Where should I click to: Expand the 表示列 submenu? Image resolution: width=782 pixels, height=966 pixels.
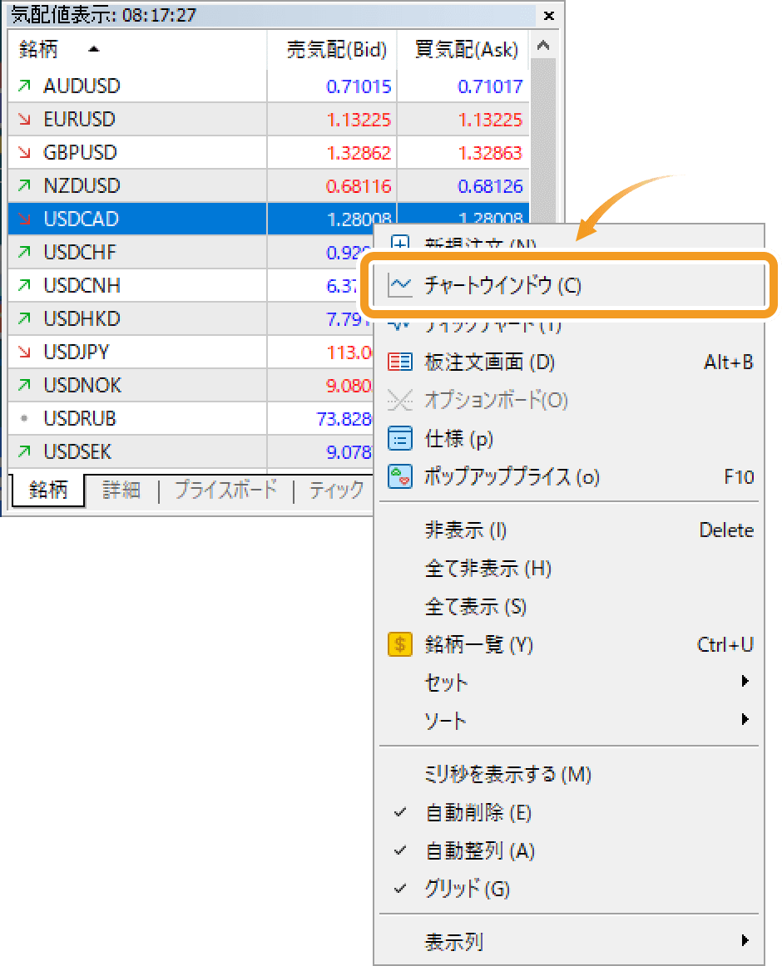tap(568, 941)
